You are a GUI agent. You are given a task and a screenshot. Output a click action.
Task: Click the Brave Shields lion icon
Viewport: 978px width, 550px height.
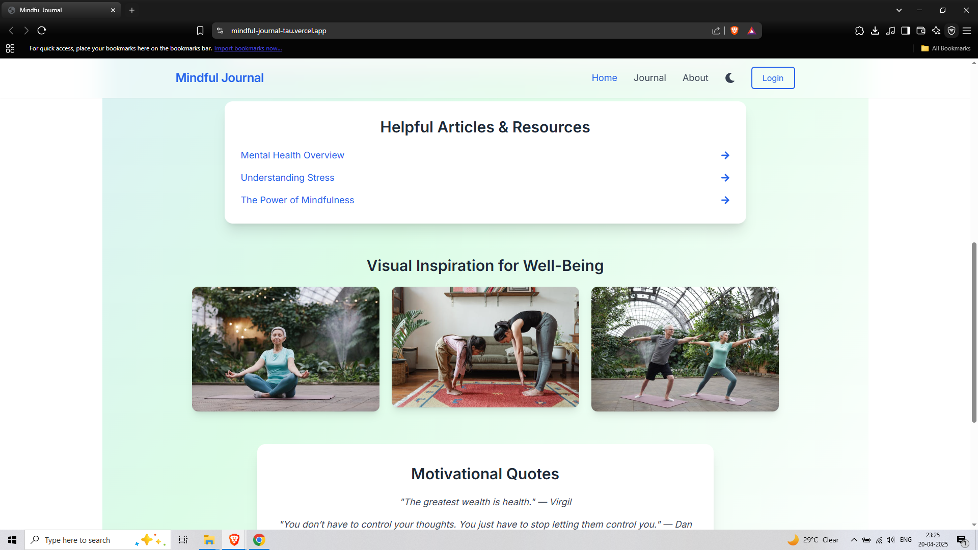(735, 31)
